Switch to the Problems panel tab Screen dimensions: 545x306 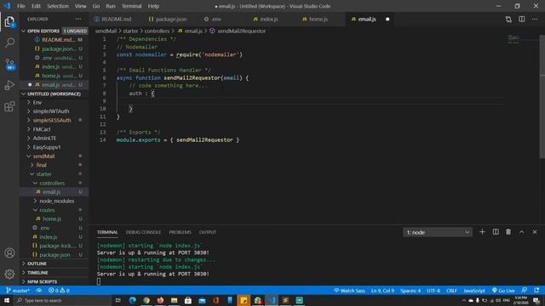pyautogui.click(x=180, y=232)
